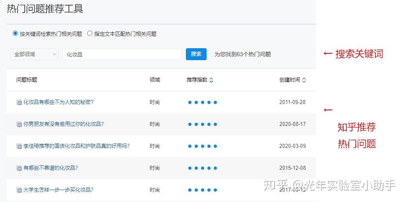Click the 领域 column header
The width and height of the screenshot is (406, 202).
[155, 80]
